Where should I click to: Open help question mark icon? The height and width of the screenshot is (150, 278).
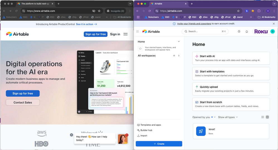click(x=239, y=31)
